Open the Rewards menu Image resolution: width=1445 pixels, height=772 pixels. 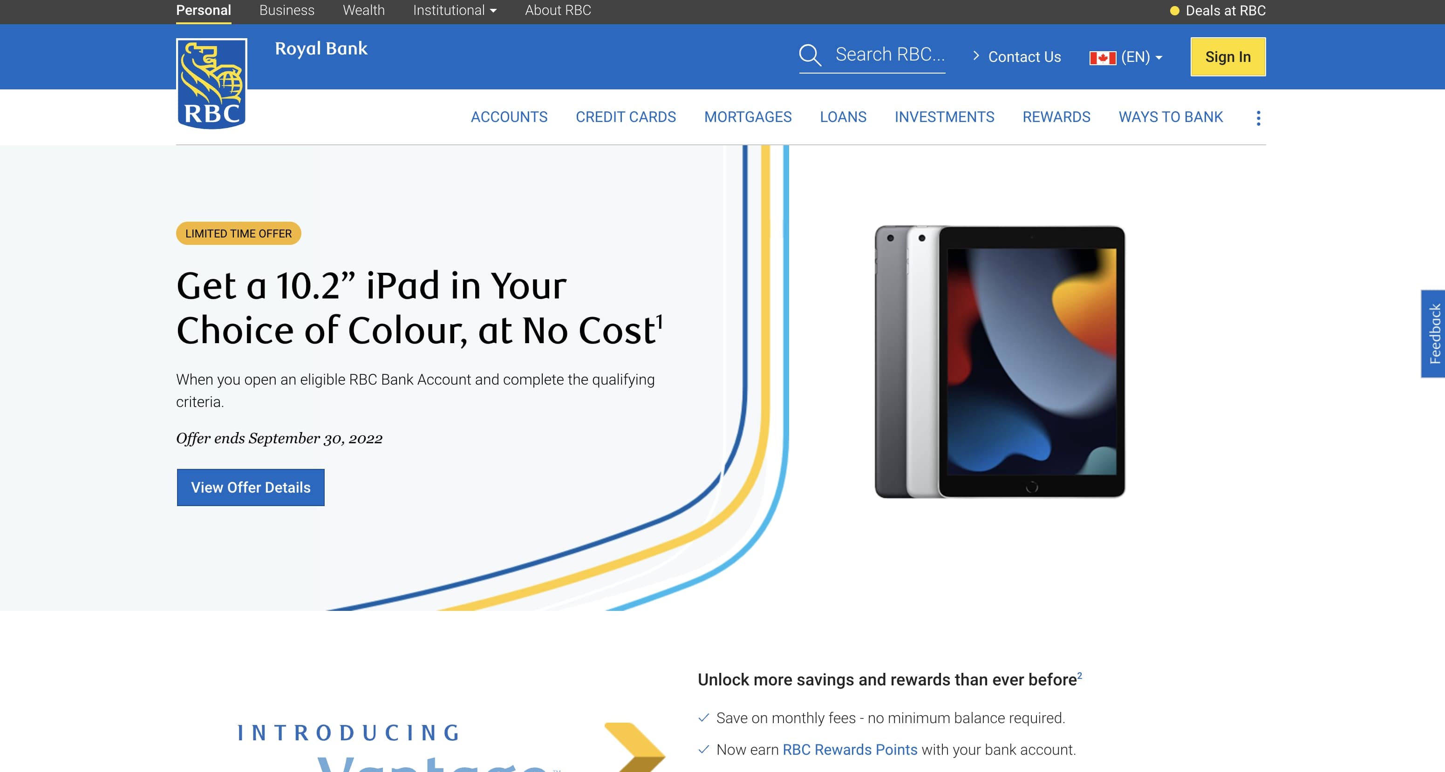click(1056, 117)
